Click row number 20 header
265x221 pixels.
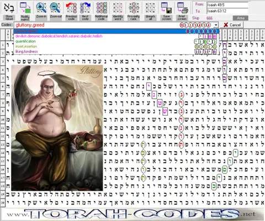(x=3, y=203)
